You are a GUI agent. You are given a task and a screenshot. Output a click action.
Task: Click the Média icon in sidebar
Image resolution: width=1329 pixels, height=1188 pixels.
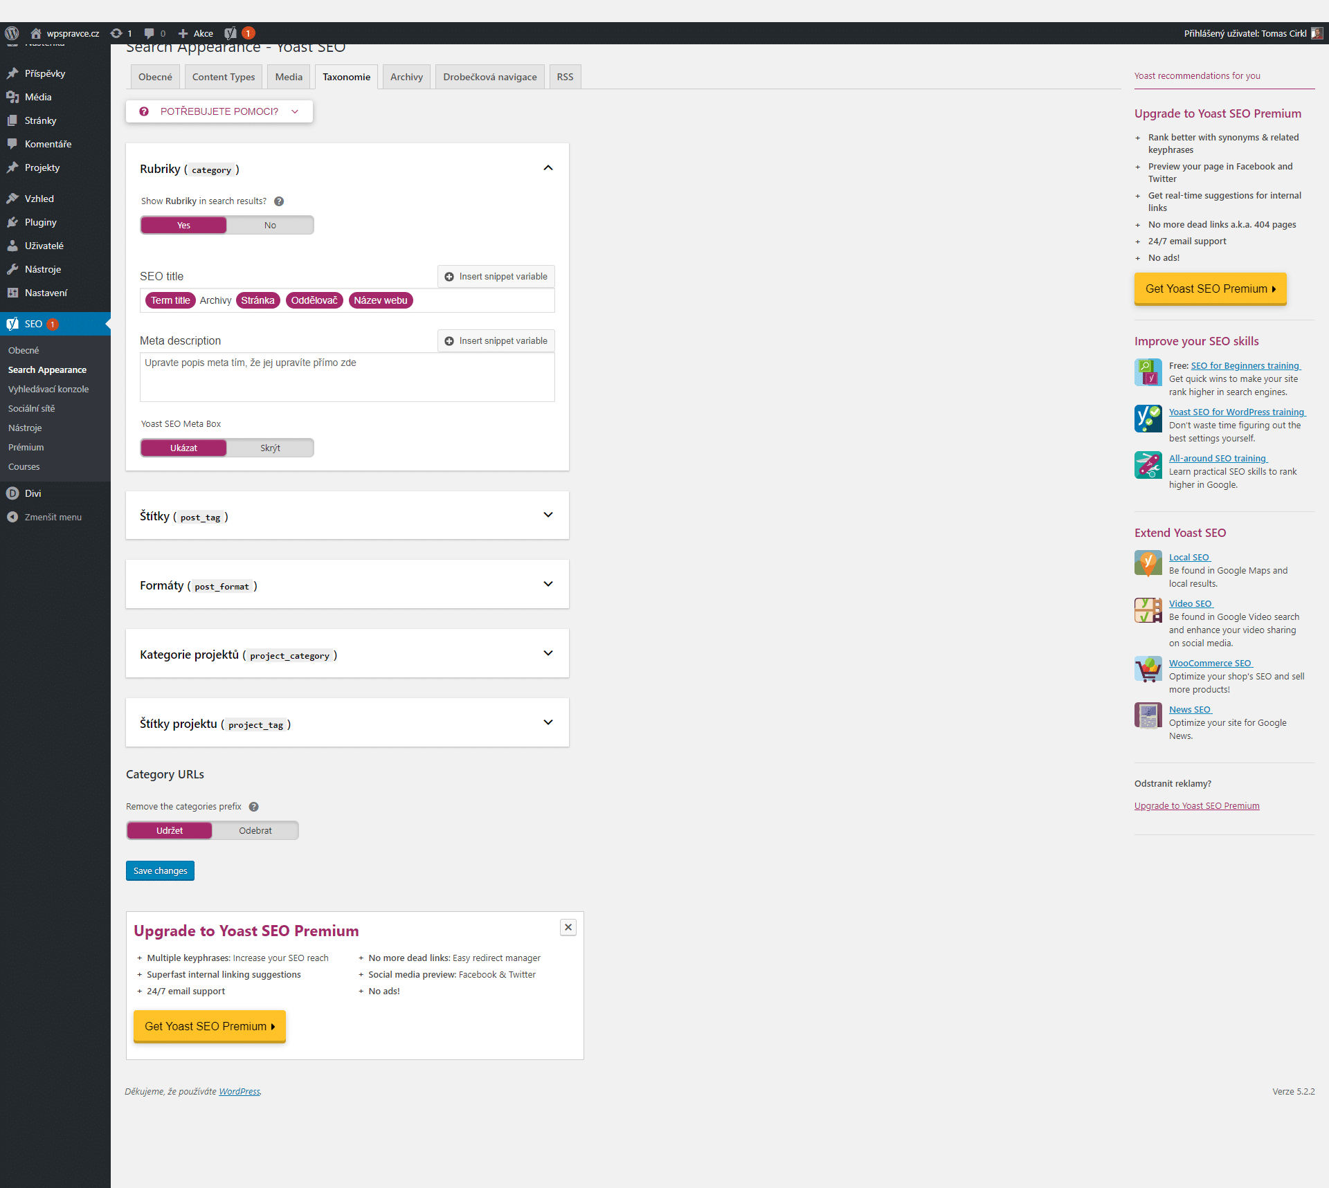12,97
